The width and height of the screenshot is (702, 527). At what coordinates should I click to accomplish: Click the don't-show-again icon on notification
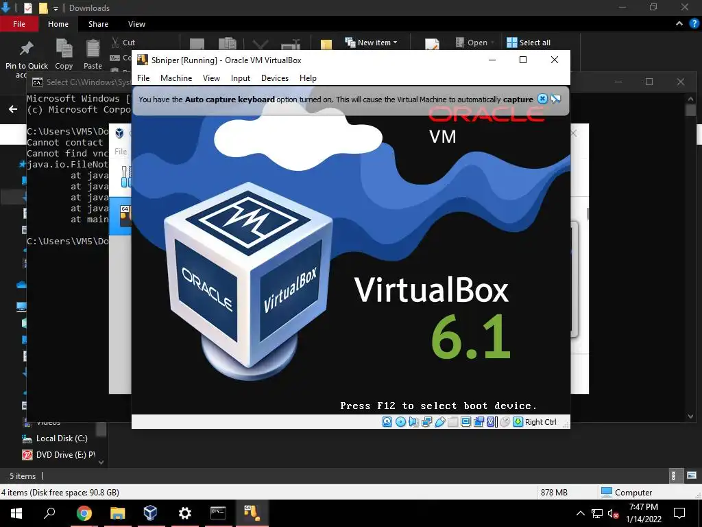click(555, 99)
